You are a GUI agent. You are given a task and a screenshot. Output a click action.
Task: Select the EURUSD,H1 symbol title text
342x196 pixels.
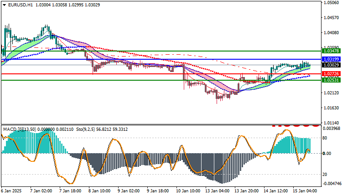tap(21, 5)
